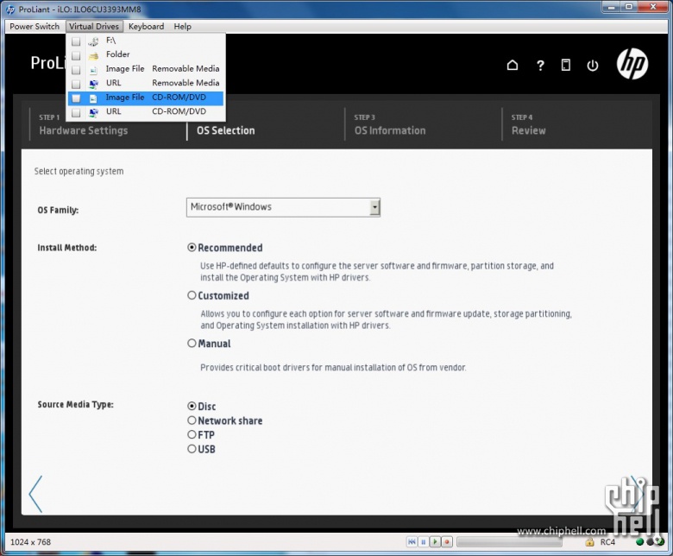Check URL Removable Media checkbox
Screen dimensions: 673x556
click(76, 84)
